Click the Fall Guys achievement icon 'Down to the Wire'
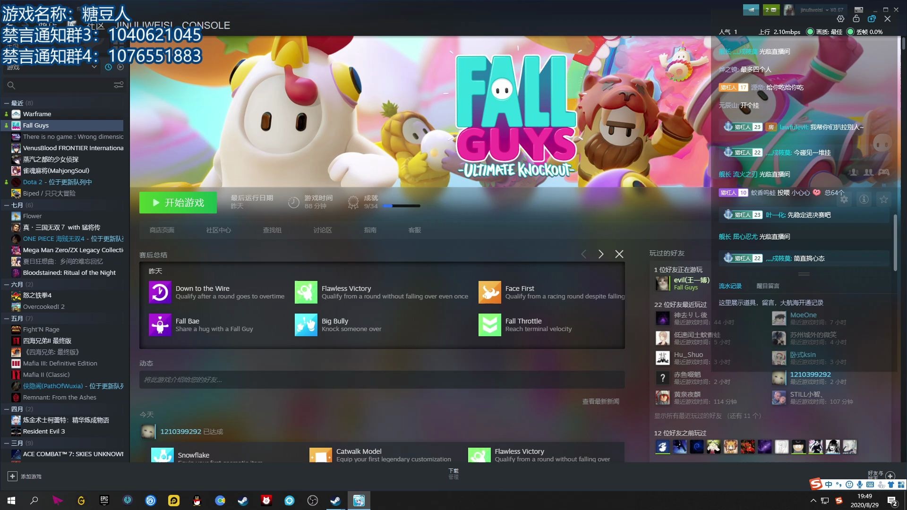The image size is (907, 510). point(160,291)
